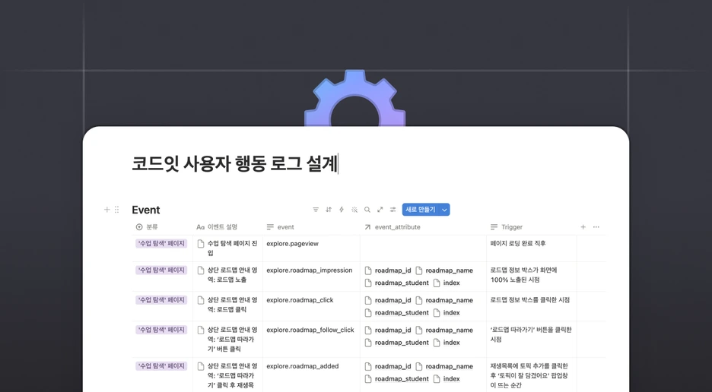Open the 분류 column header

[x=146, y=227]
